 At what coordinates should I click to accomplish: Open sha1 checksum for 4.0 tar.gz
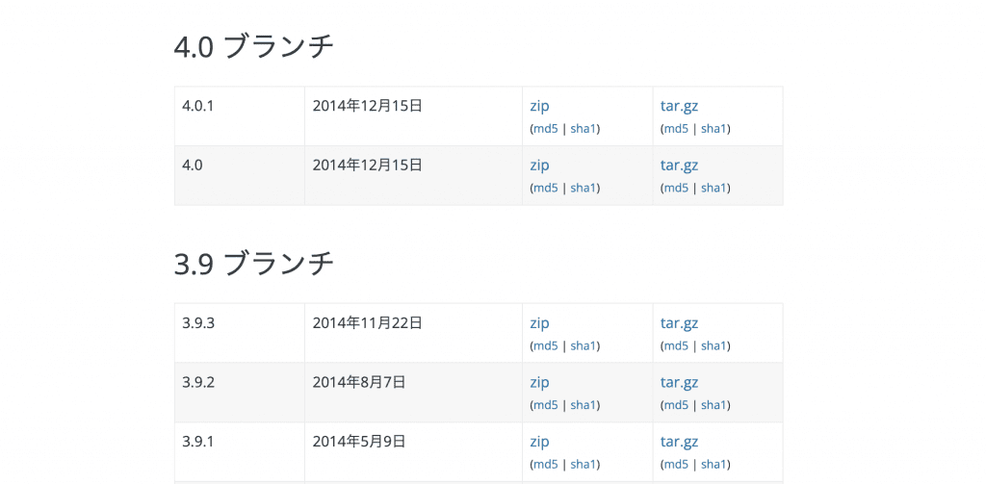714,189
